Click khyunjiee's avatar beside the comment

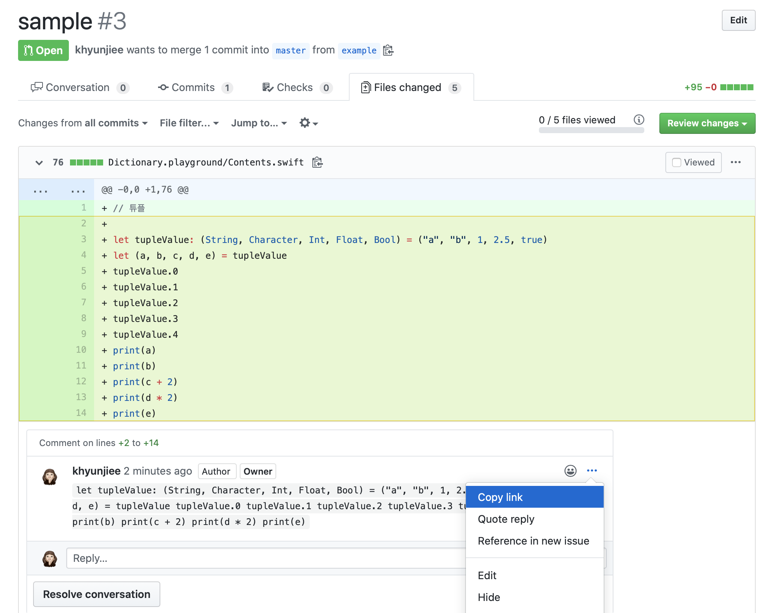(50, 477)
